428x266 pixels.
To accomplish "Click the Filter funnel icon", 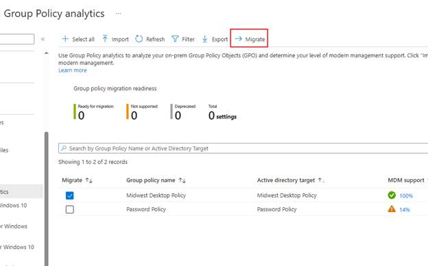I will [x=175, y=39].
